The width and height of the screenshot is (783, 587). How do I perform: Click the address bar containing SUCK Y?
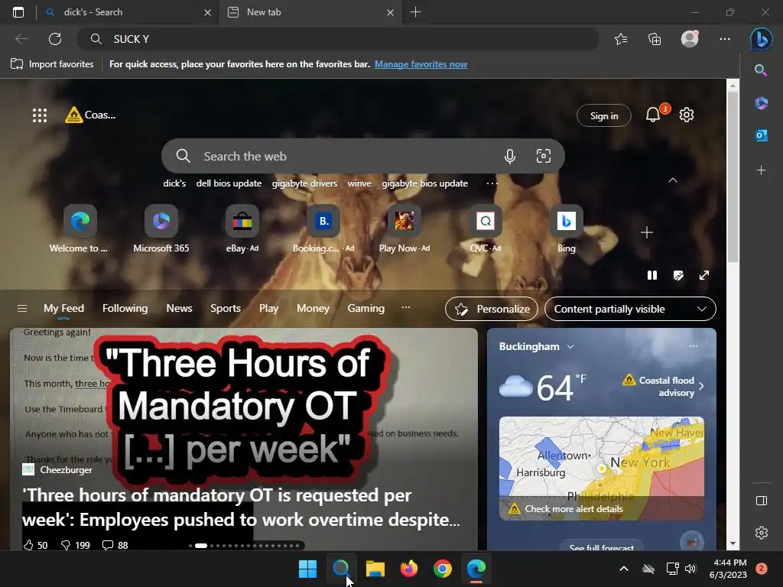pos(337,39)
